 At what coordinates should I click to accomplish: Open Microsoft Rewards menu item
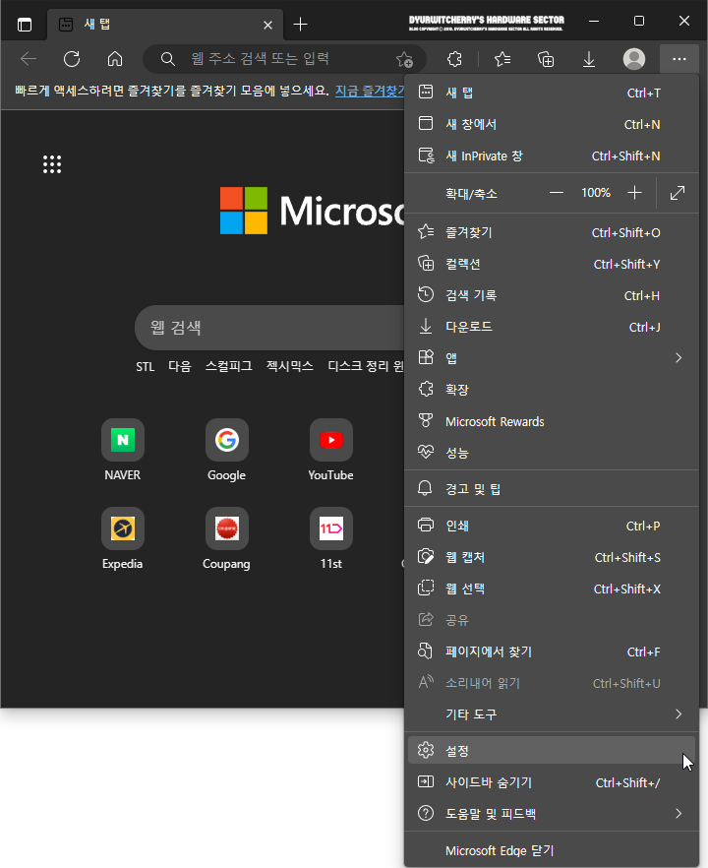pos(552,421)
